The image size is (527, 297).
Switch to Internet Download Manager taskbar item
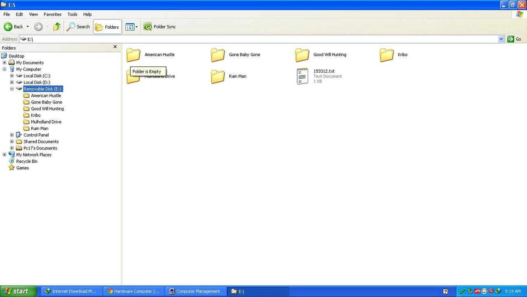pyautogui.click(x=71, y=291)
